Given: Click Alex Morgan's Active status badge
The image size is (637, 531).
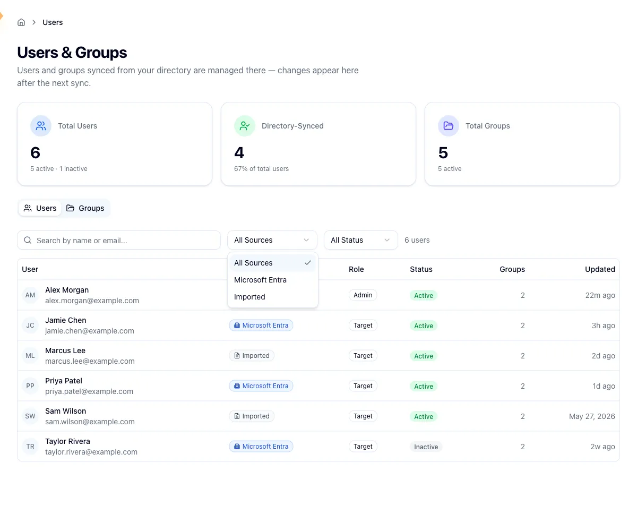Looking at the screenshot, I should [x=424, y=296].
